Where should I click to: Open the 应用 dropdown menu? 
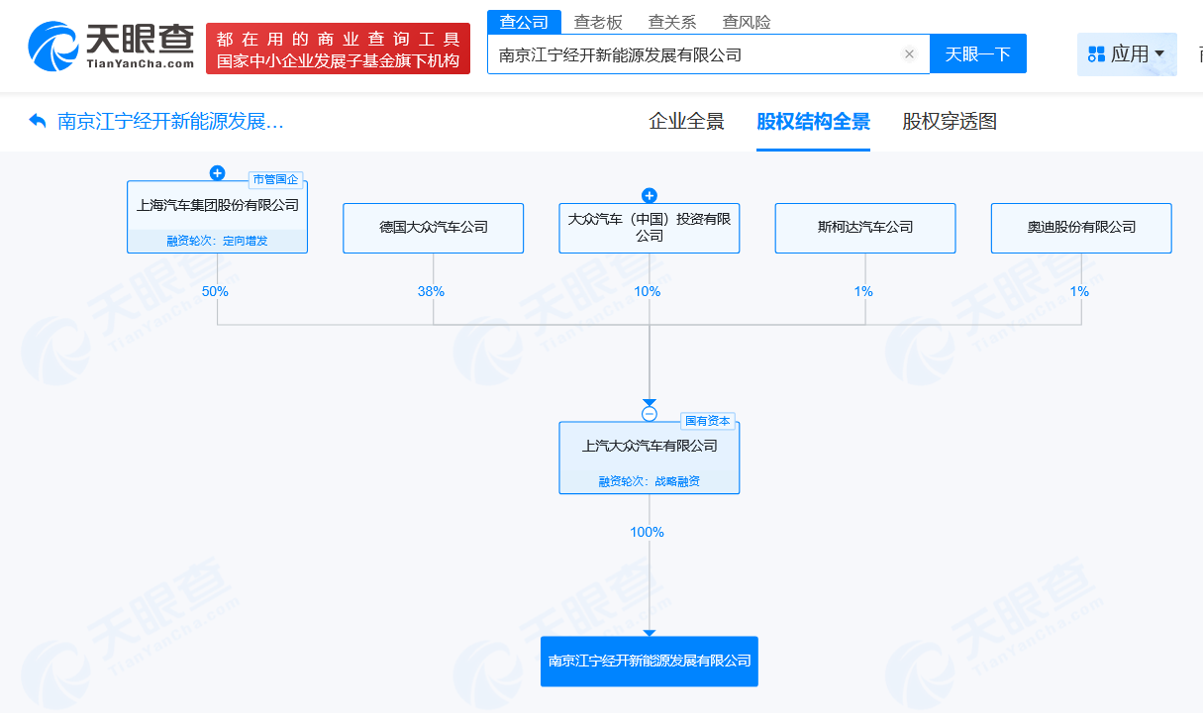[x=1127, y=54]
